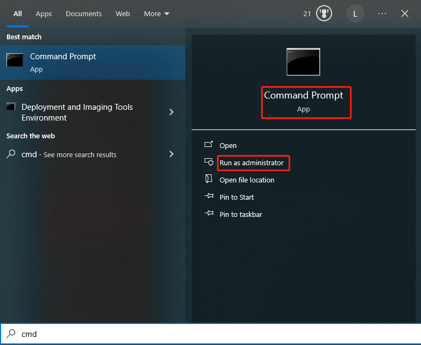This screenshot has width=421, height=345.
Task: Click the Run as administrator shield icon
Action: [x=209, y=162]
